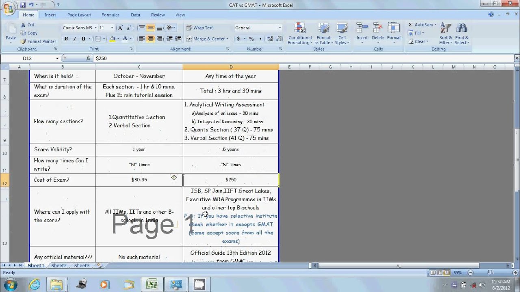Toggle Wrap Text for the cell

[199, 28]
